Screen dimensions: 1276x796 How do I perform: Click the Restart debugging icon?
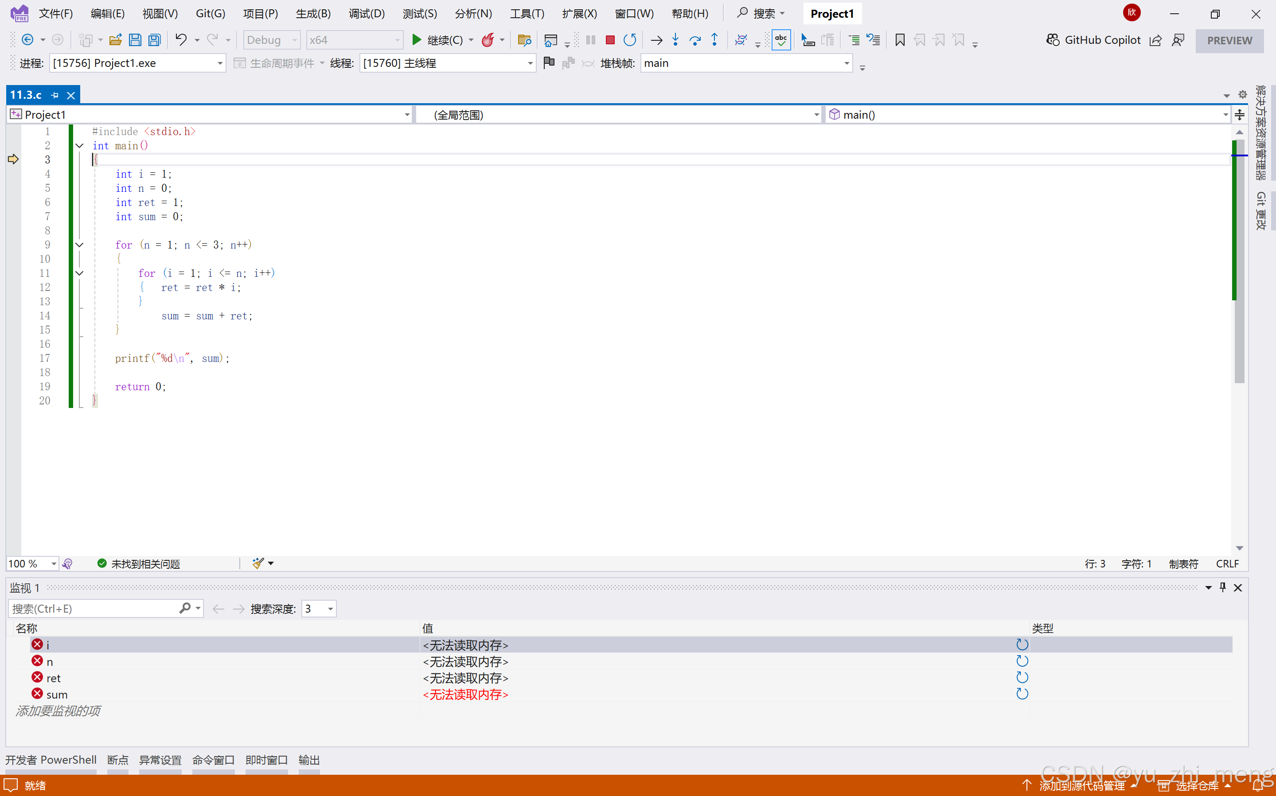click(630, 40)
